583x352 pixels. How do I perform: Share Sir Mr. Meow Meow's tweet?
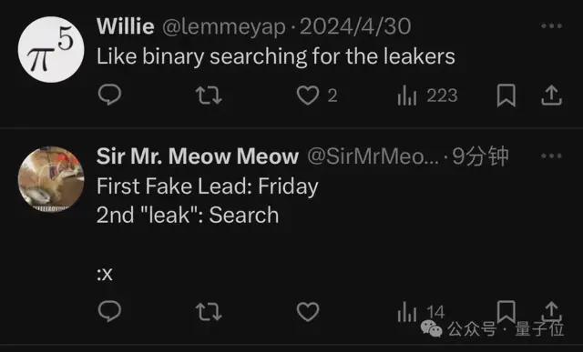coord(551,311)
